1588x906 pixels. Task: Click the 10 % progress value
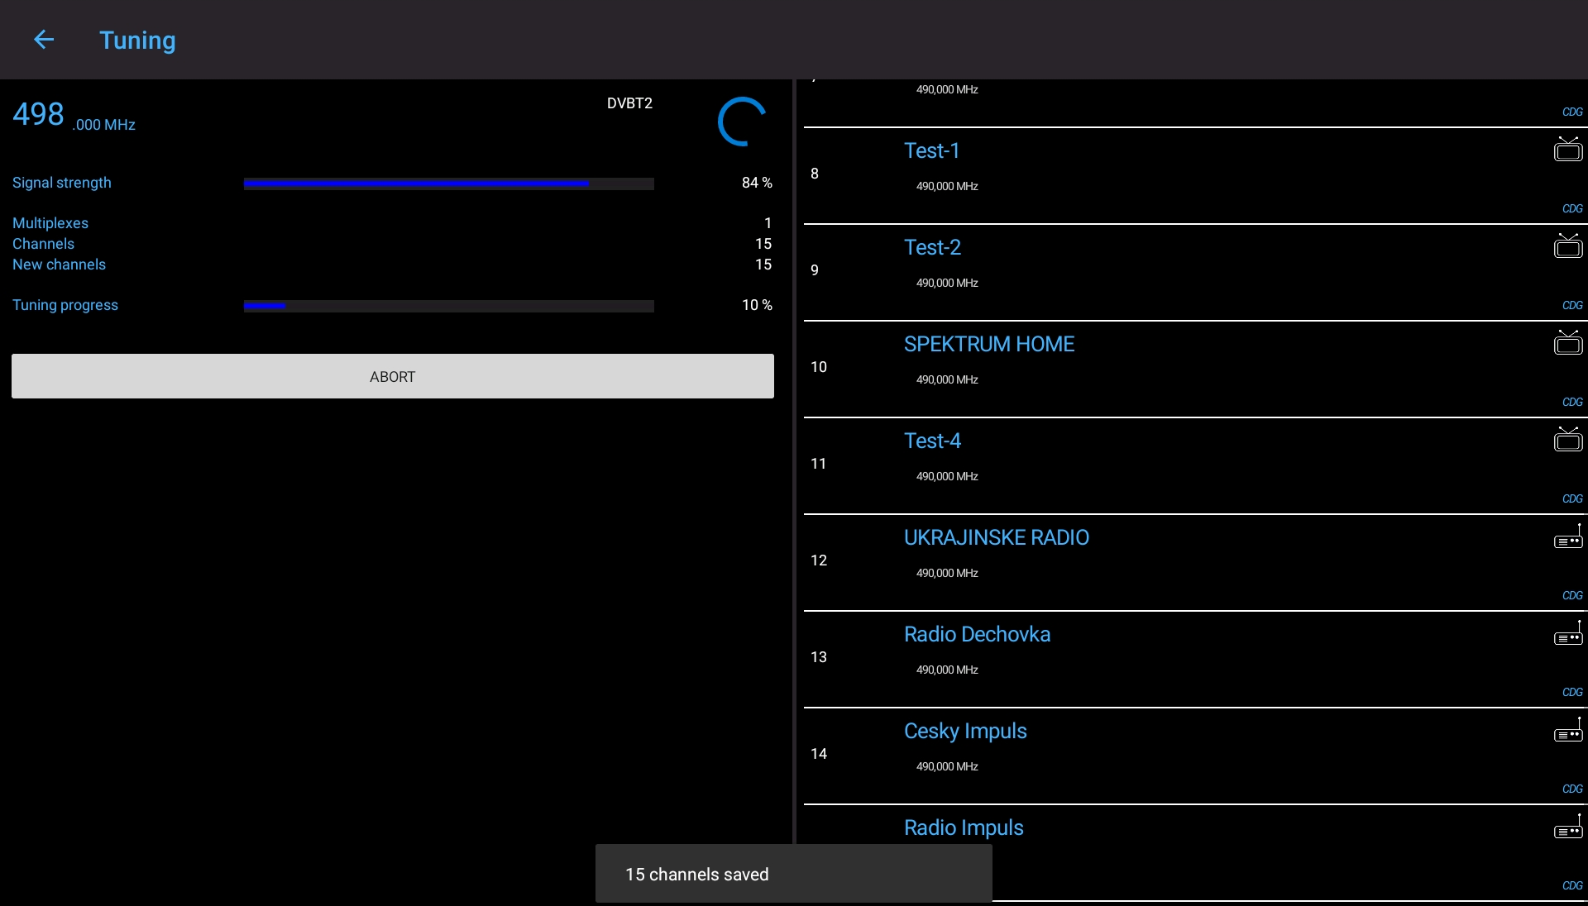(757, 305)
